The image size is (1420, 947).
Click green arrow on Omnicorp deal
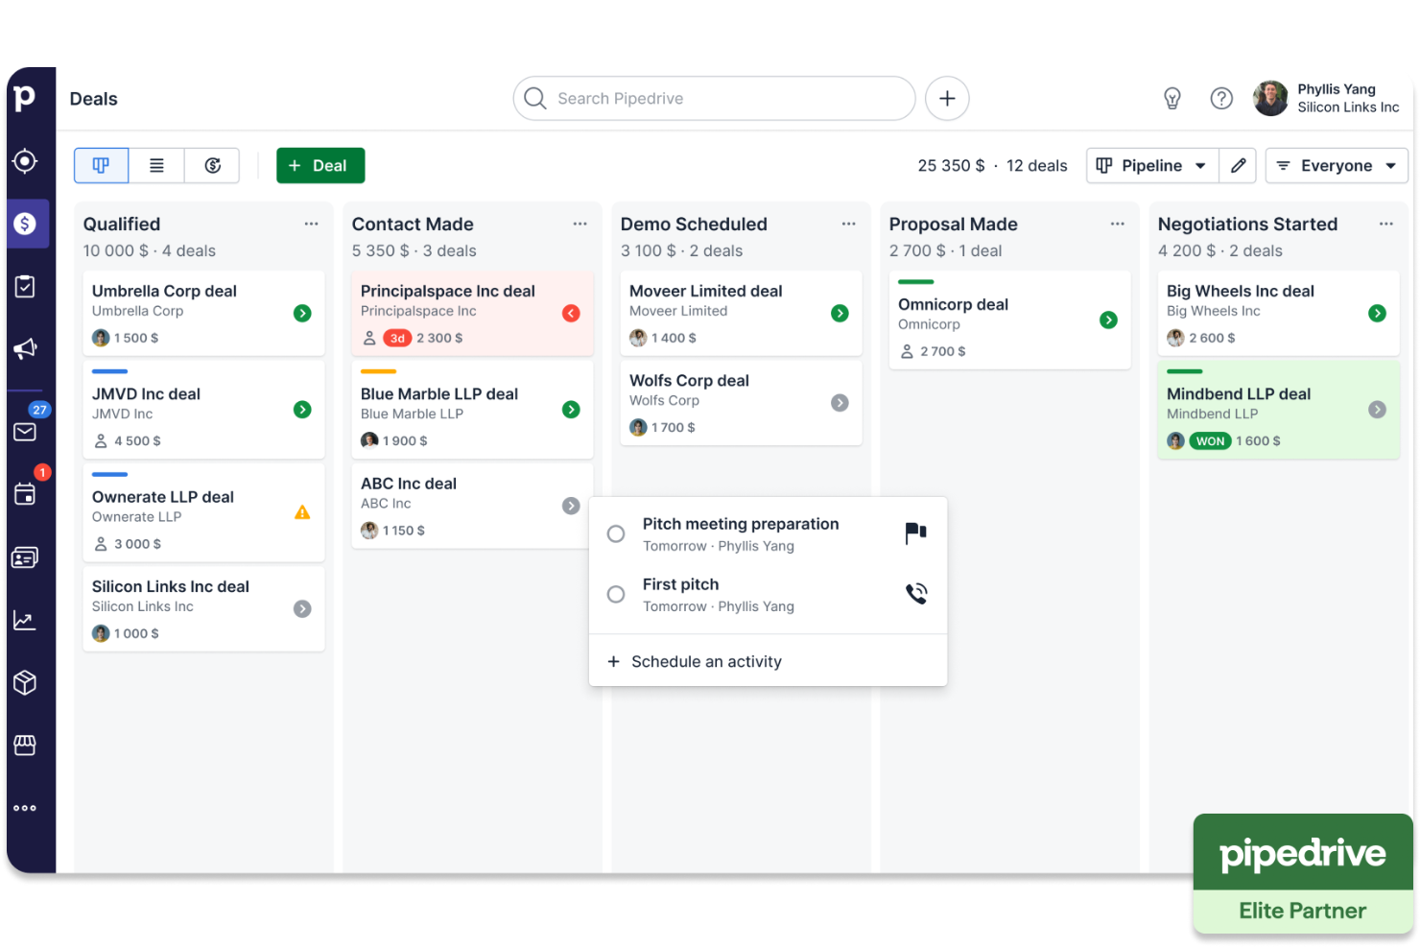coord(1108,320)
